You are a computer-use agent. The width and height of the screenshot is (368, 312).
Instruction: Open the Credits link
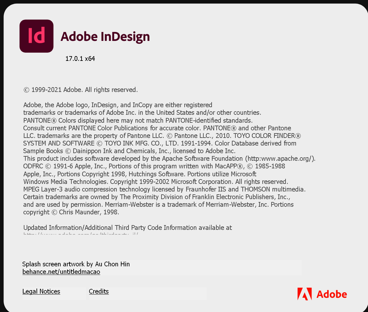(x=99, y=291)
